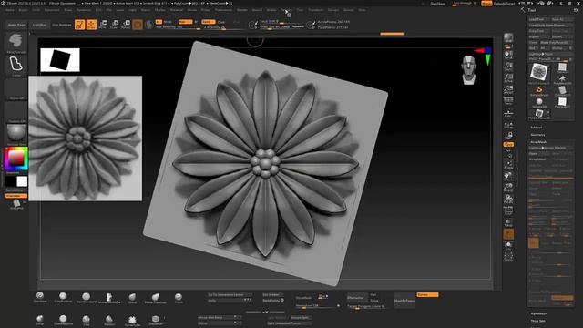
Task: Pick a color in the color picker square
Action: [x=16, y=159]
